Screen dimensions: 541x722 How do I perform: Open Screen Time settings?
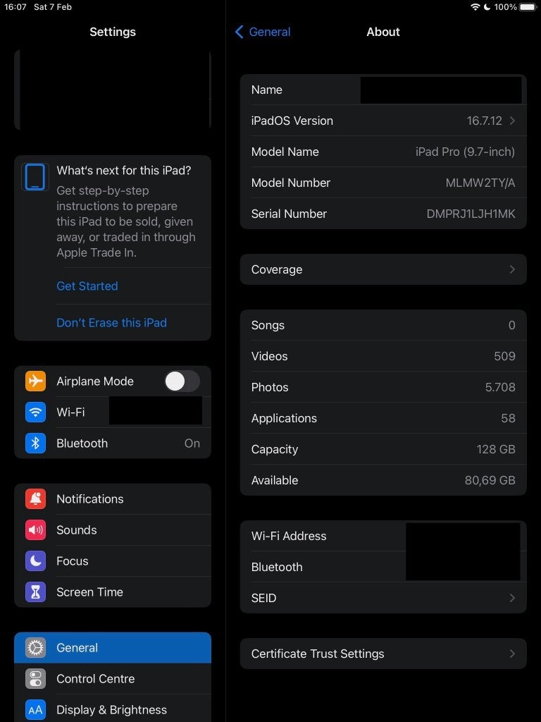pyautogui.click(x=113, y=592)
